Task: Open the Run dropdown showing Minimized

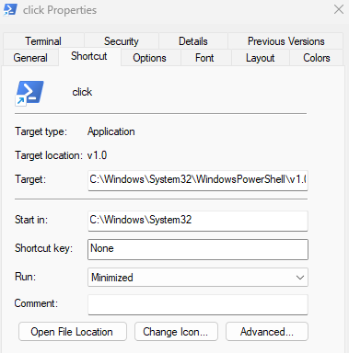Action: pyautogui.click(x=198, y=278)
